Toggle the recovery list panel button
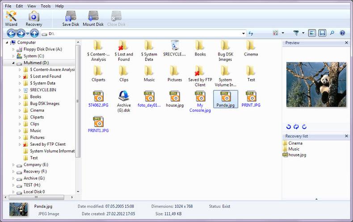The height and width of the screenshot is (222, 353). (x=322, y=33)
